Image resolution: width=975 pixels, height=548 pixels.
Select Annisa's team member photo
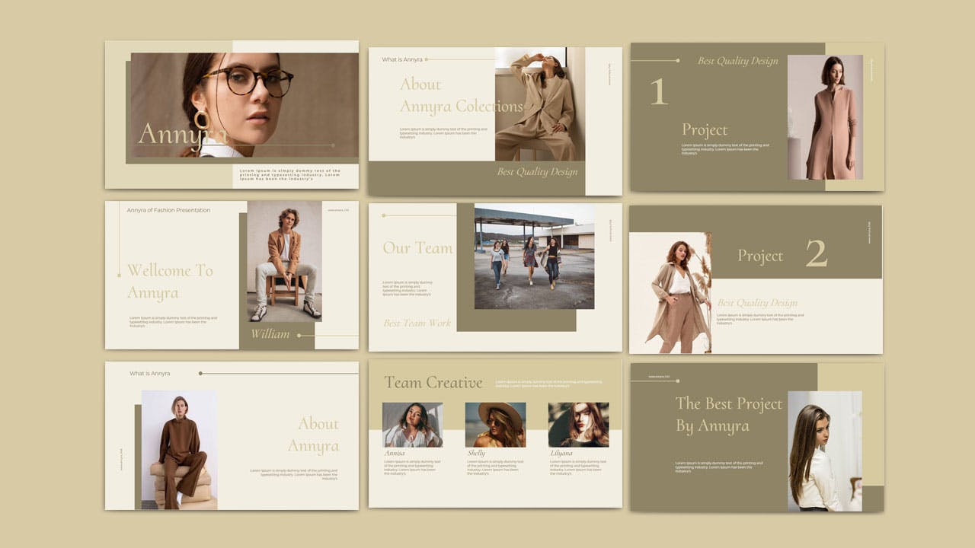pyautogui.click(x=412, y=425)
